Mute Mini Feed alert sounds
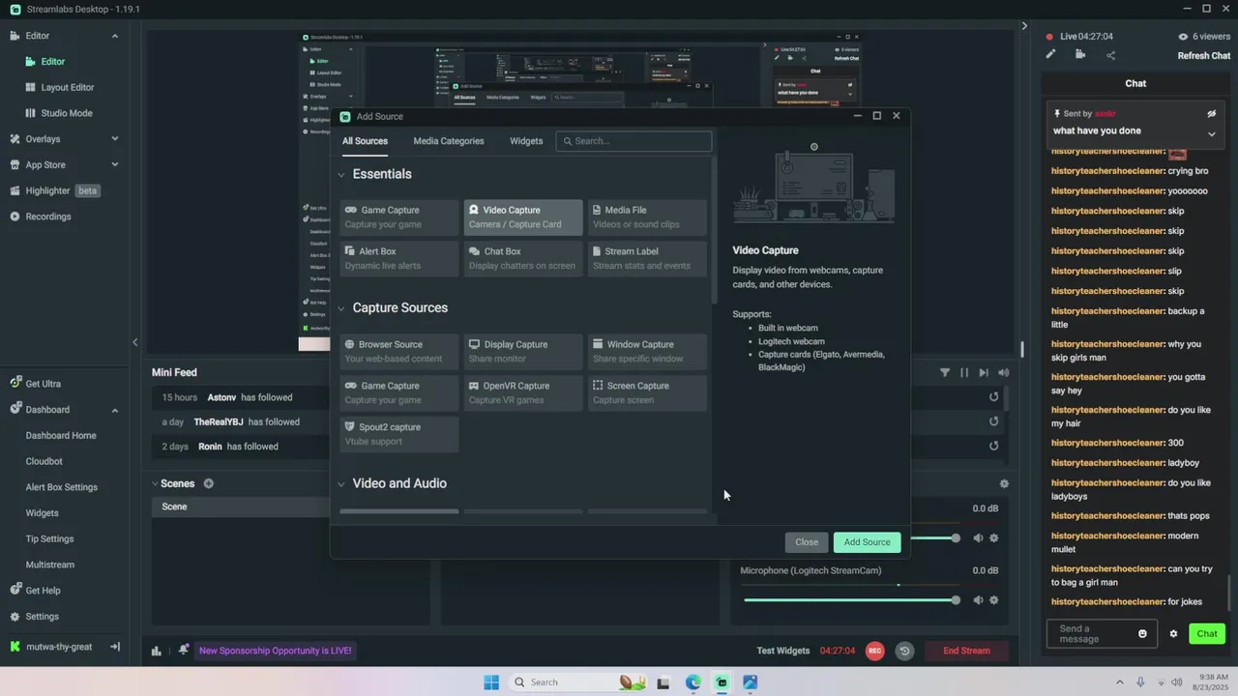 click(x=1003, y=372)
